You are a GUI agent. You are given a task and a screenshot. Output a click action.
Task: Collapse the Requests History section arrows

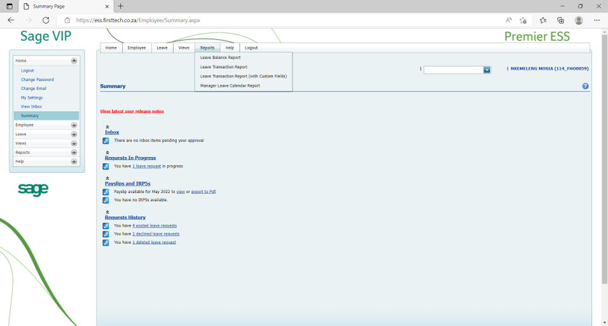[x=107, y=212]
